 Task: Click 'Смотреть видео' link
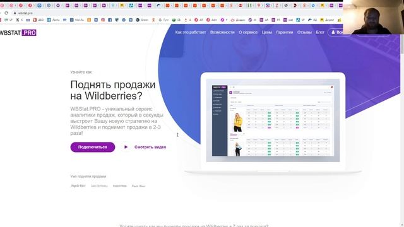pos(150,147)
